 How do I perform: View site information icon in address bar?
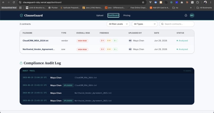coord(20,2)
